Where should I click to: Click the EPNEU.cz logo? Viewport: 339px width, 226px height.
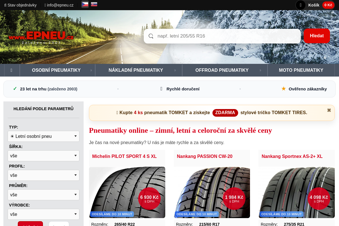coord(41,37)
